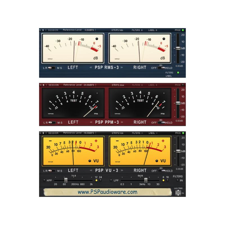Toggle LR/MS switch on RMS panel
The height and width of the screenshot is (225, 225).
(51, 68)
